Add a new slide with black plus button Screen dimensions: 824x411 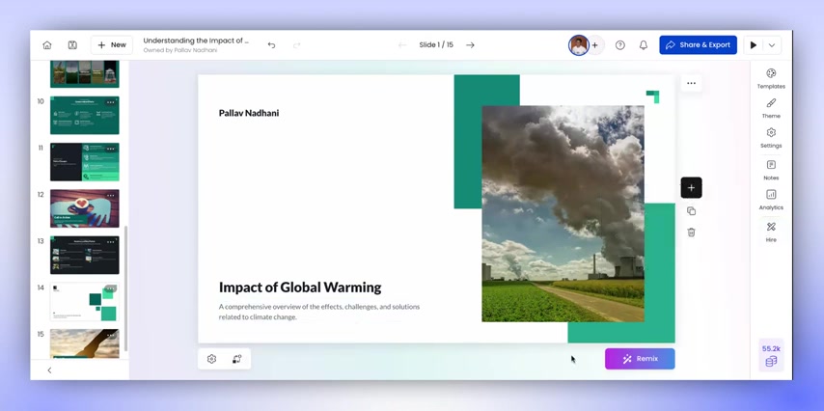point(691,187)
